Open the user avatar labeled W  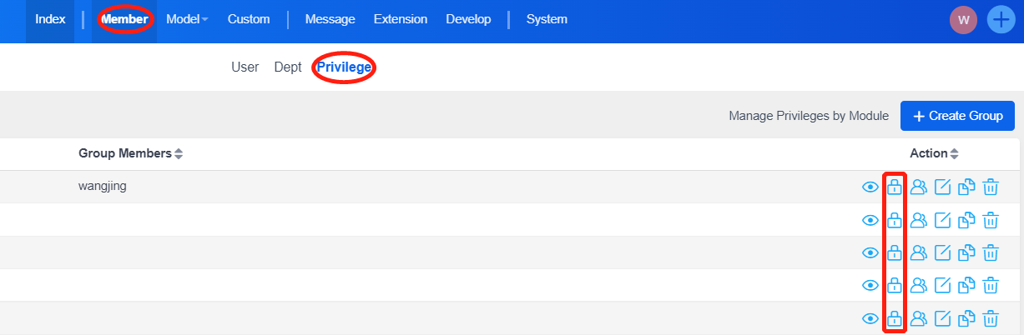pyautogui.click(x=963, y=19)
